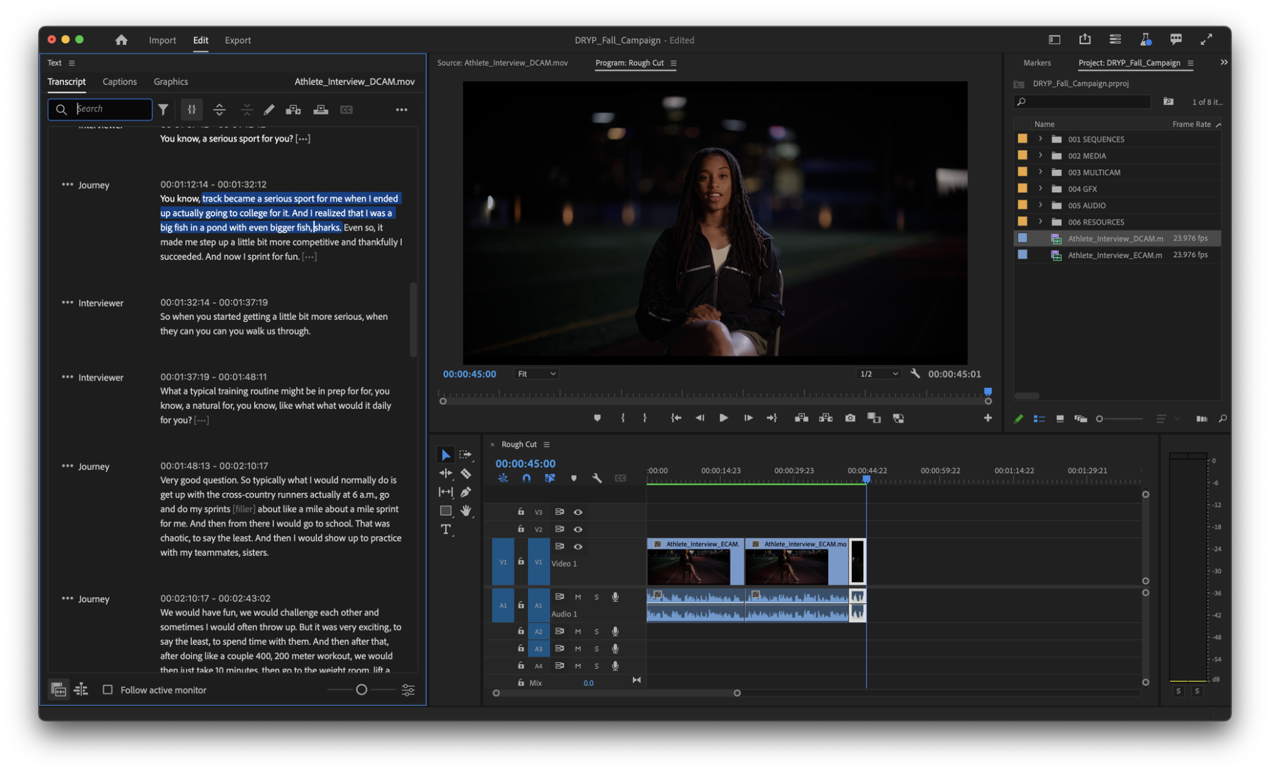This screenshot has width=1270, height=772.
Task: Open the filter icon in Transcript panel
Action: coord(163,110)
